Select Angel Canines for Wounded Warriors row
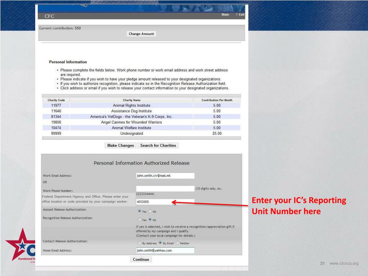 point(141,122)
